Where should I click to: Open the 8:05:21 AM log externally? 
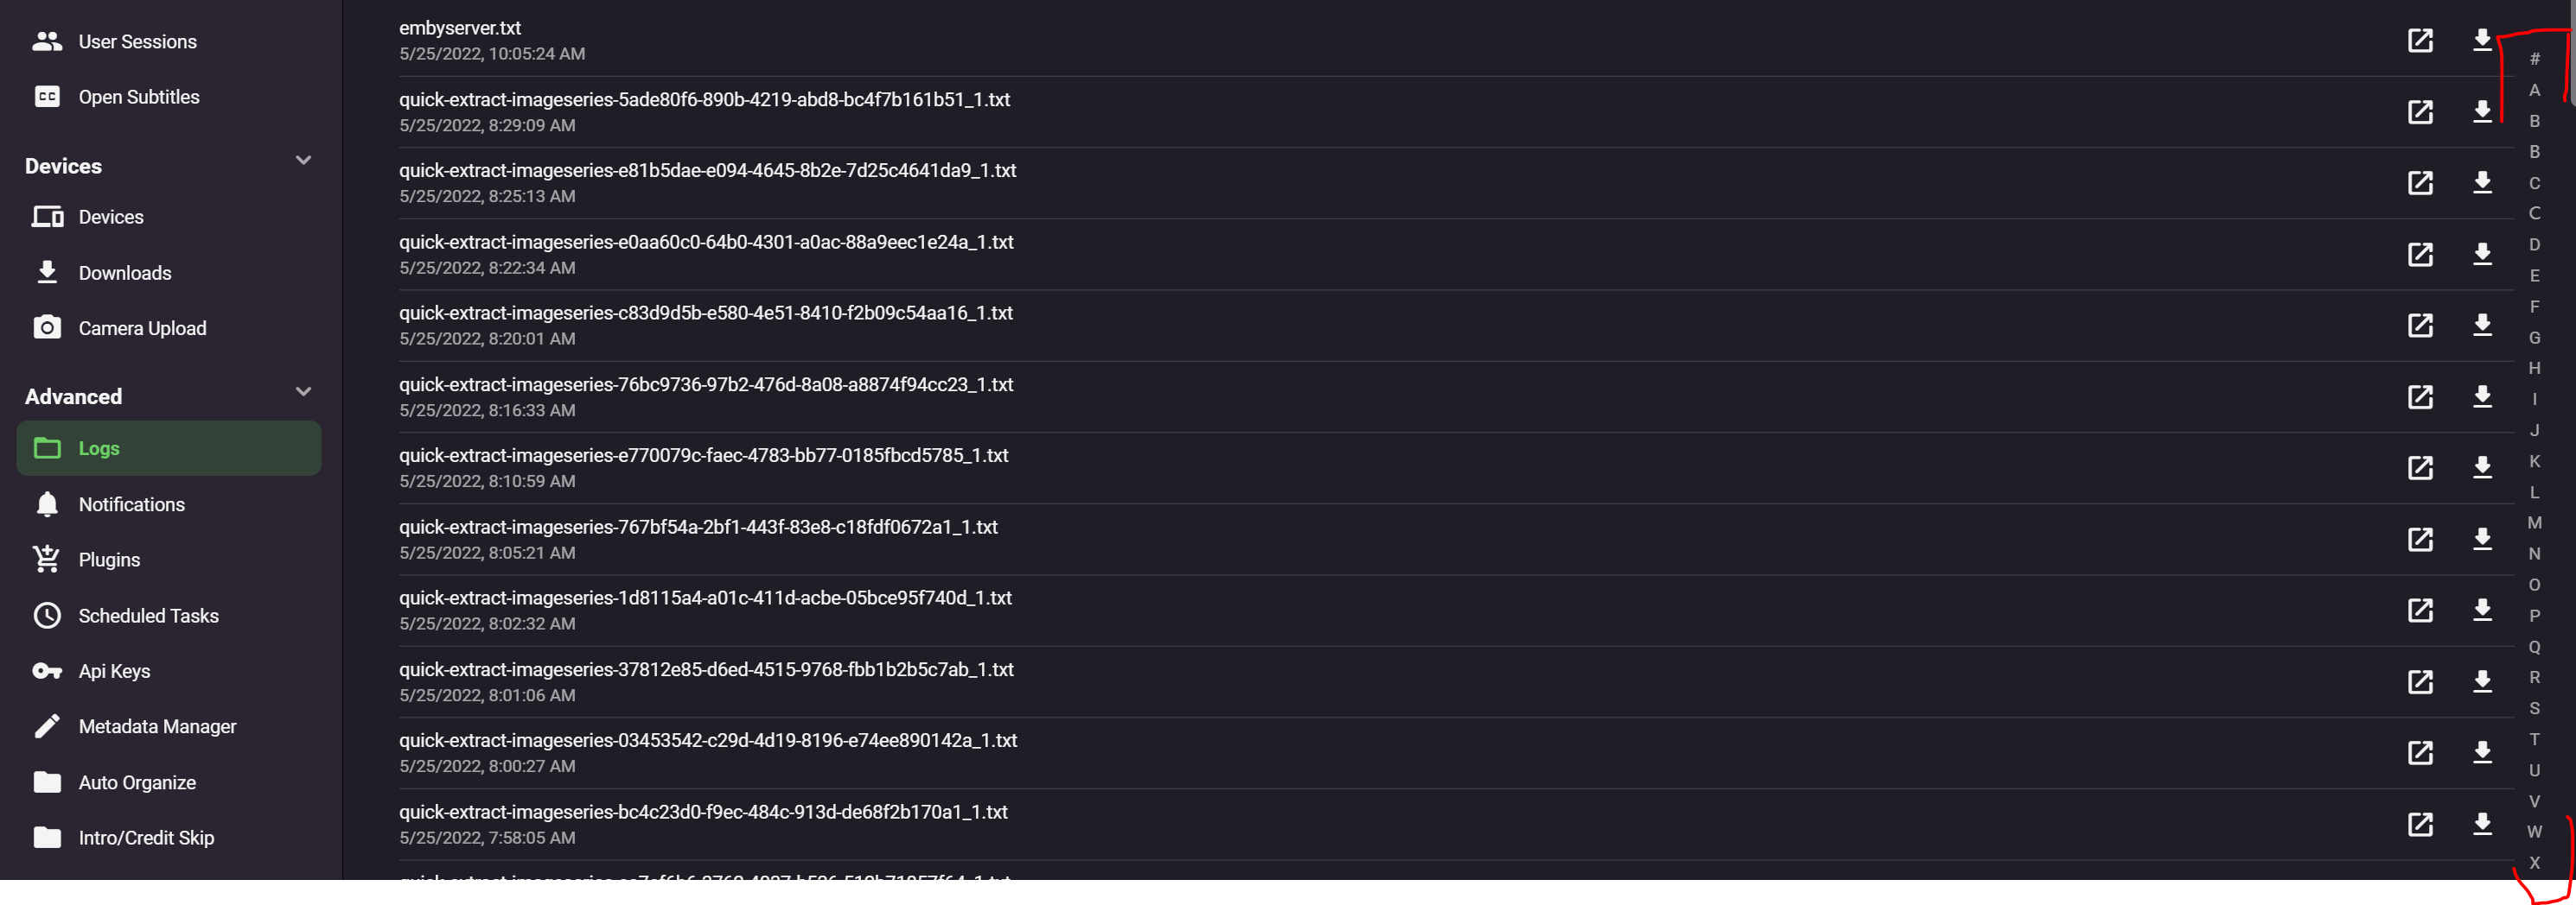pyautogui.click(x=2419, y=540)
